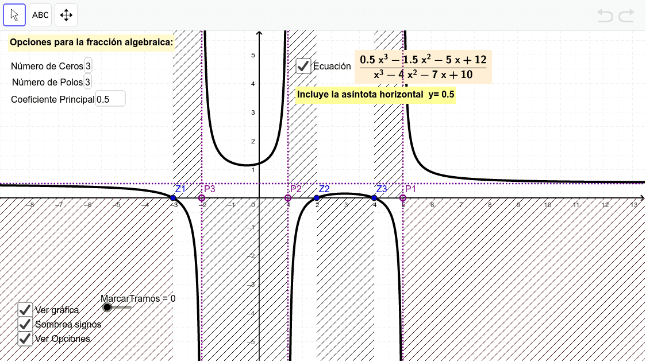Select the Move arrow tool
This screenshot has height=362, width=646.
pyautogui.click(x=14, y=15)
